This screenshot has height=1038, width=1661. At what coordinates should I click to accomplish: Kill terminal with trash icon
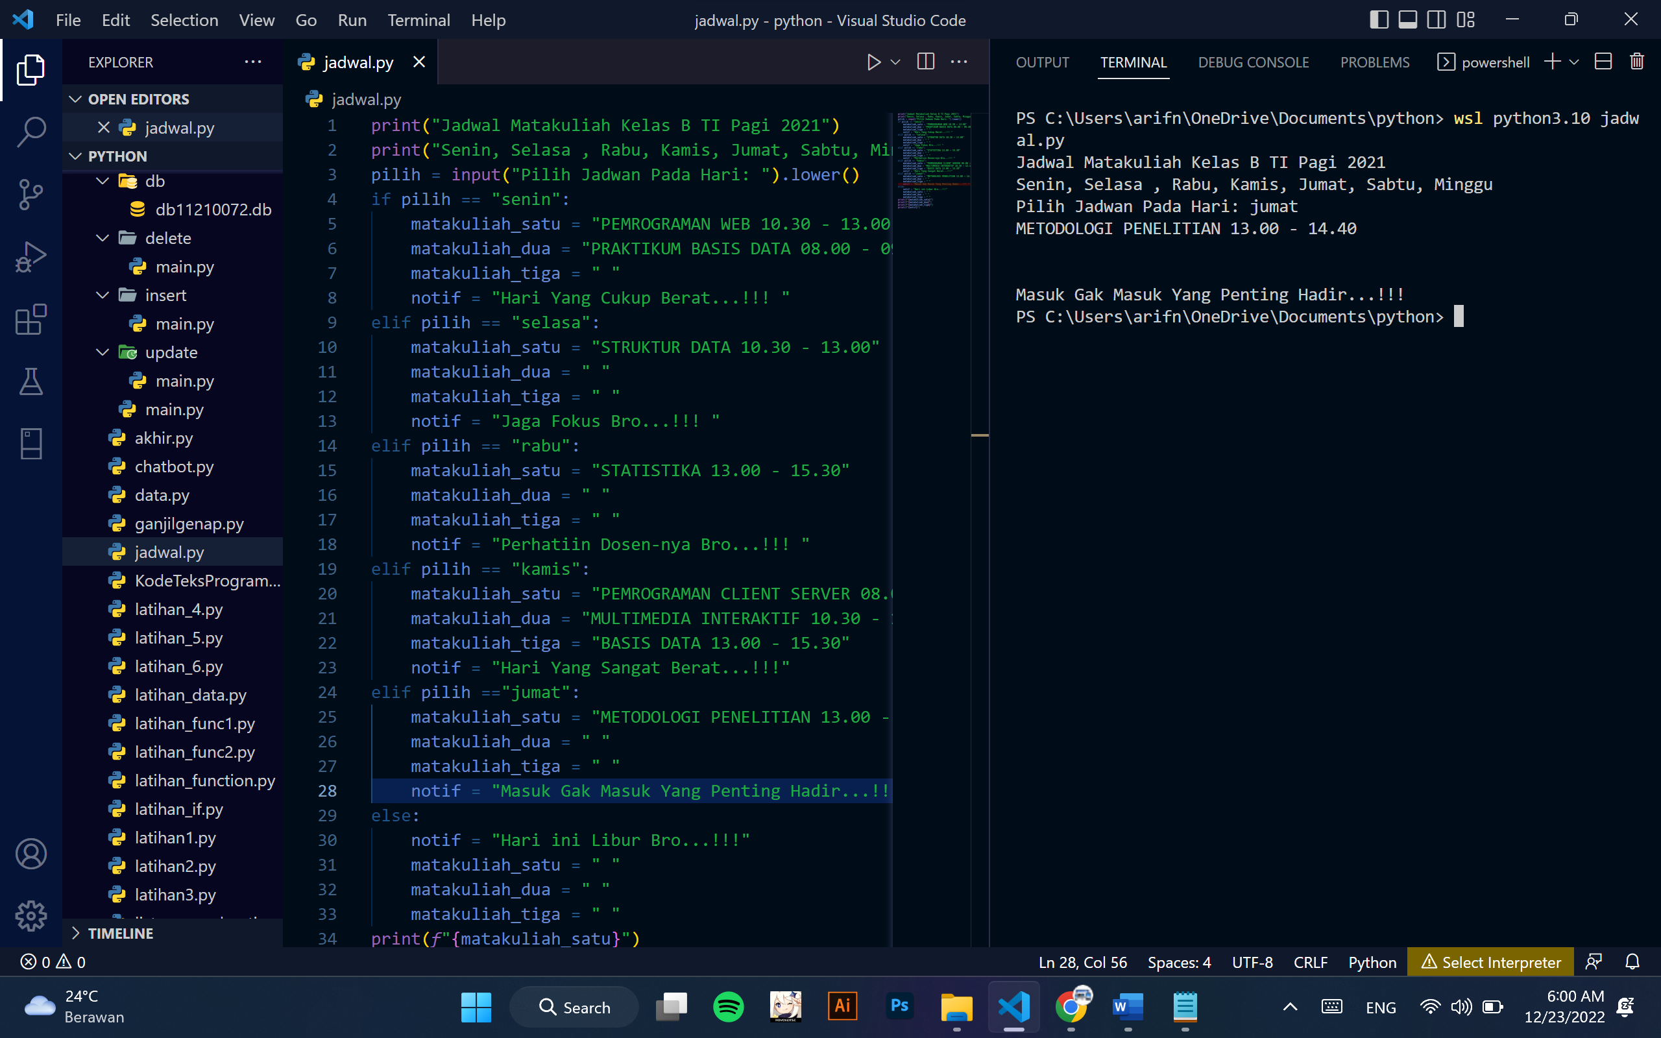coord(1637,62)
